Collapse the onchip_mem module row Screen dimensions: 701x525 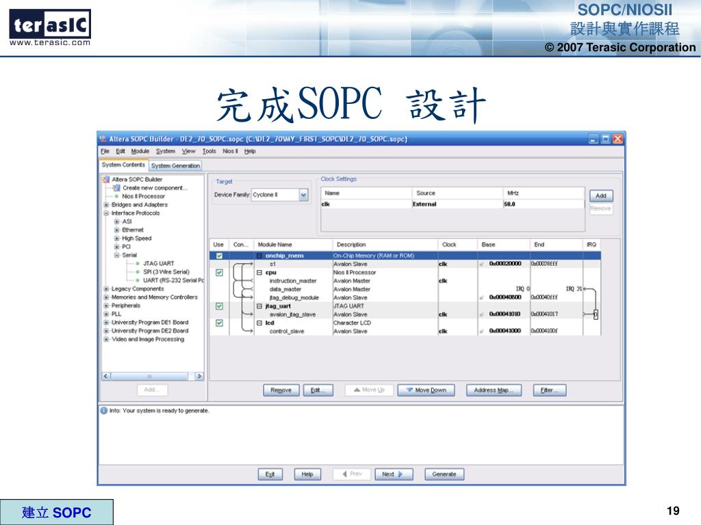pos(259,256)
